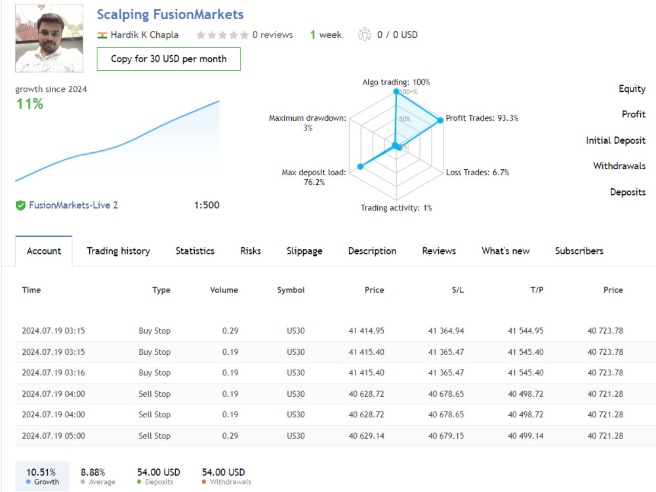Click the Loss Trades: 6.7% label
The image size is (656, 492).
[478, 173]
